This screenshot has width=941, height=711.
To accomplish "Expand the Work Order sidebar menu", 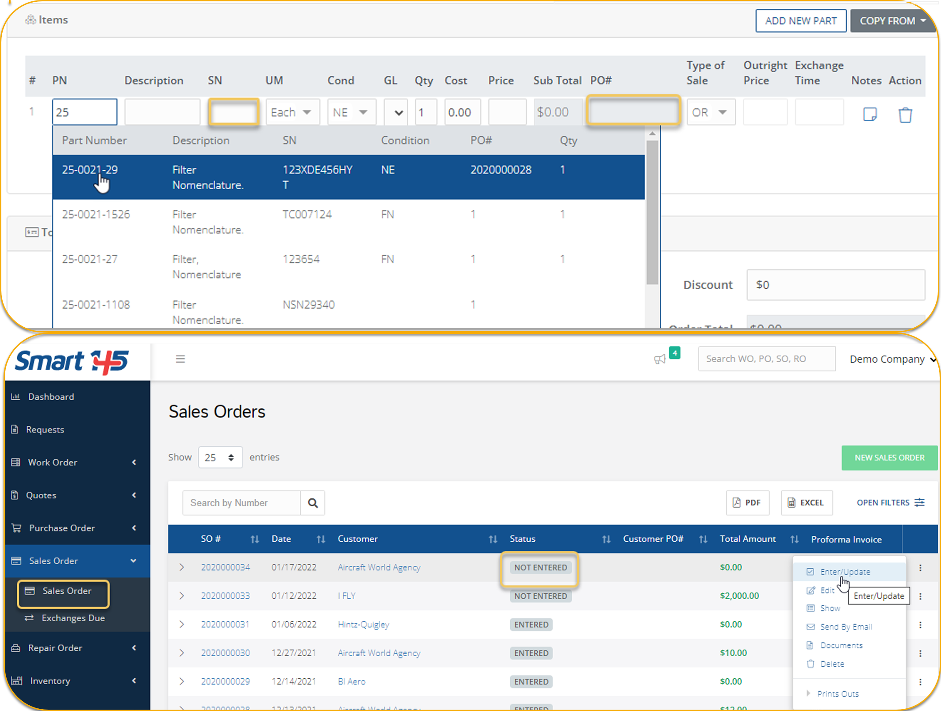I will (77, 462).
